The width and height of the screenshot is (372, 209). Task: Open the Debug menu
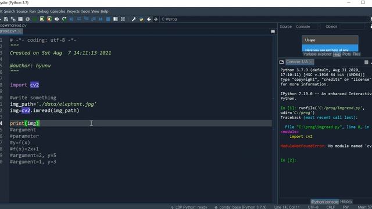tap(43, 12)
